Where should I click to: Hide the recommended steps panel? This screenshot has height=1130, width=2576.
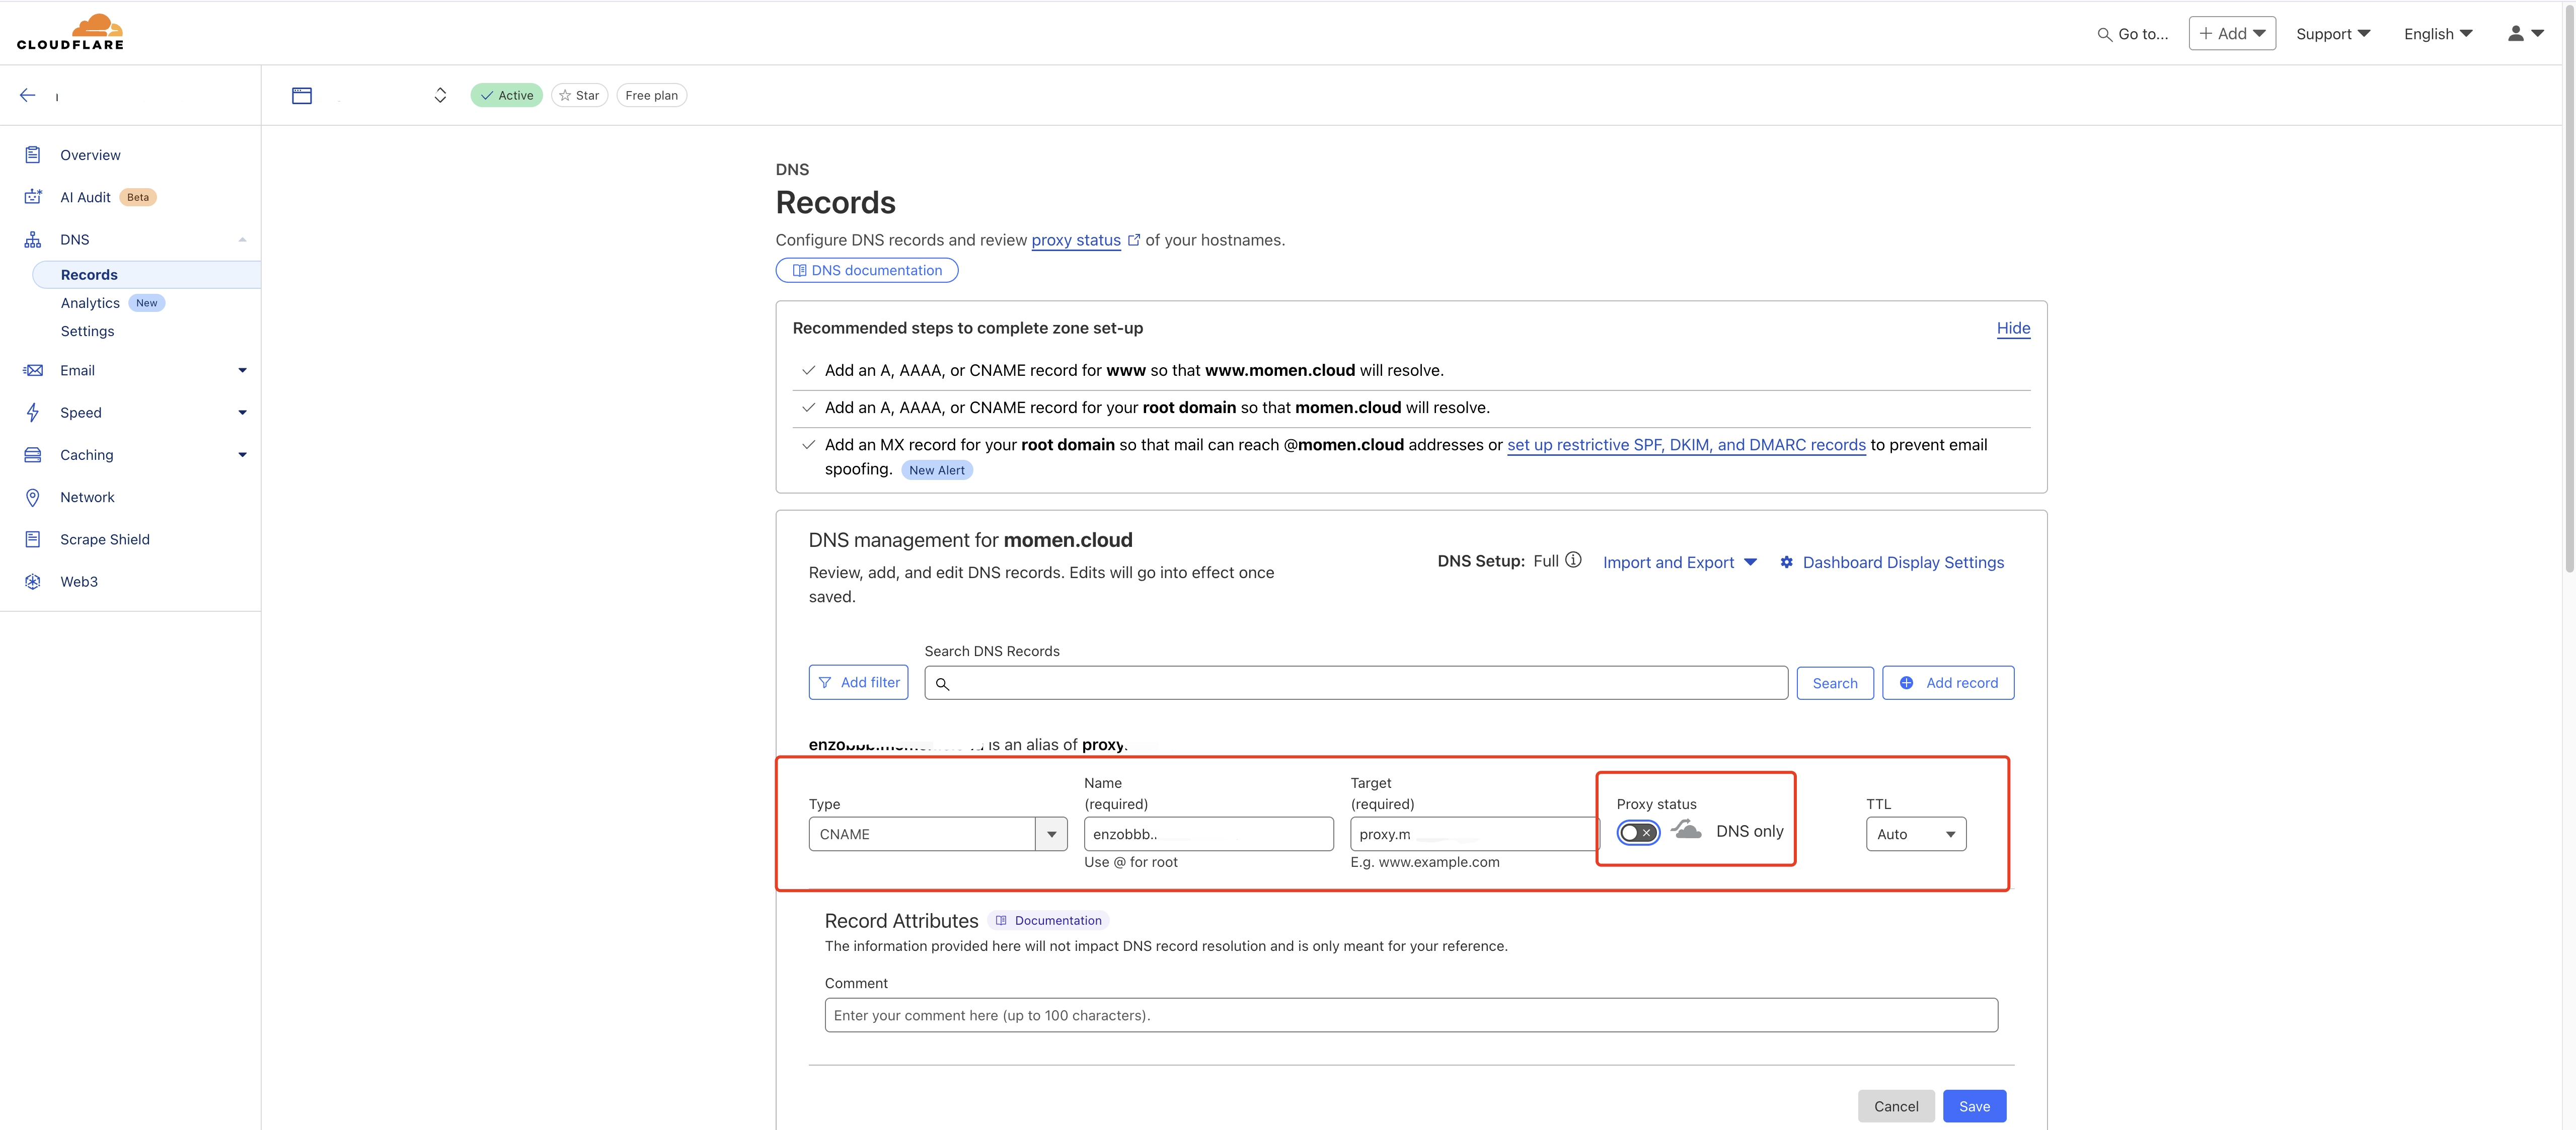click(x=2013, y=328)
